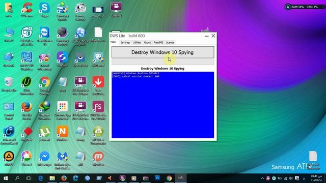The height and width of the screenshot is (183, 326).
Task: Open the Skype desktop shortcut
Action: tap(44, 10)
